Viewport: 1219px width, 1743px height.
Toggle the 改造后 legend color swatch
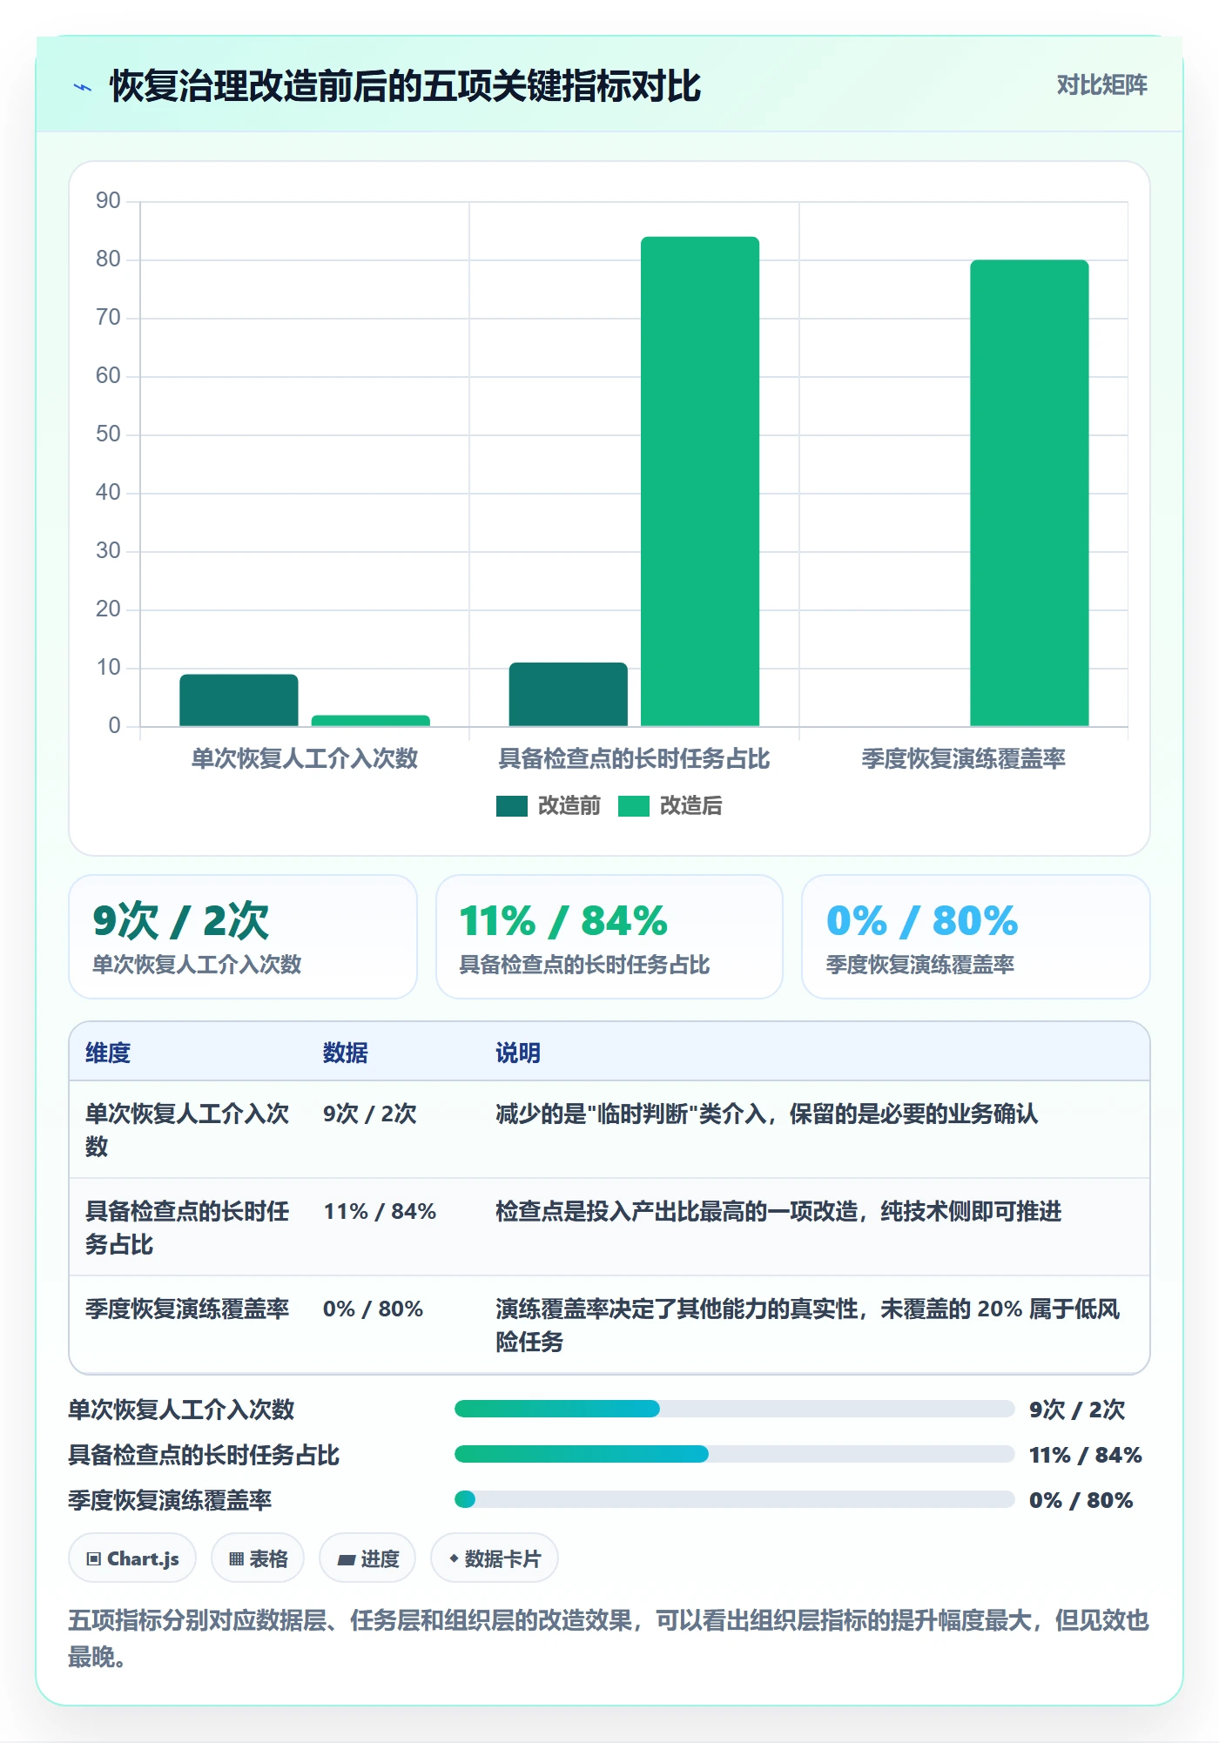pyautogui.click(x=633, y=806)
